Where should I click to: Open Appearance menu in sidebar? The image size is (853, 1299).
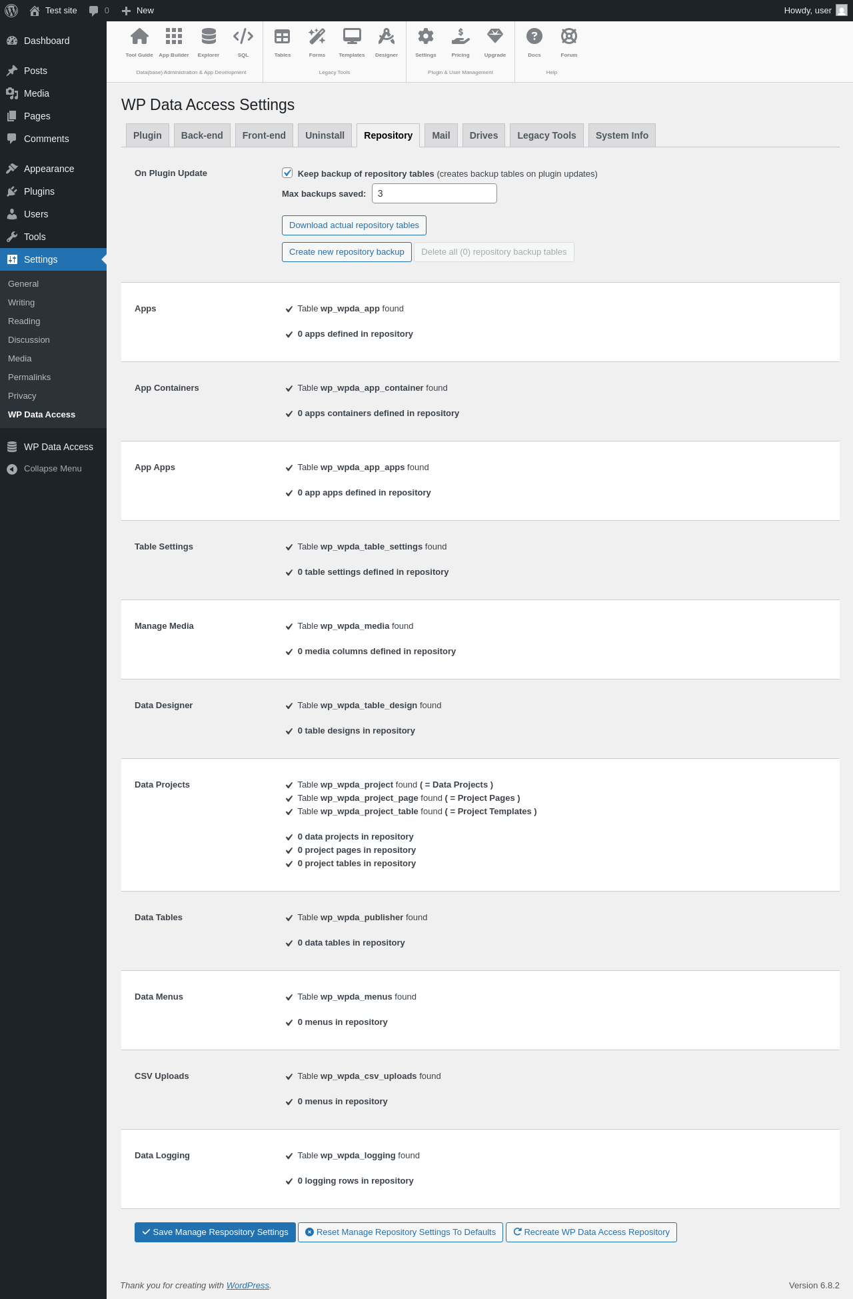coord(53,169)
